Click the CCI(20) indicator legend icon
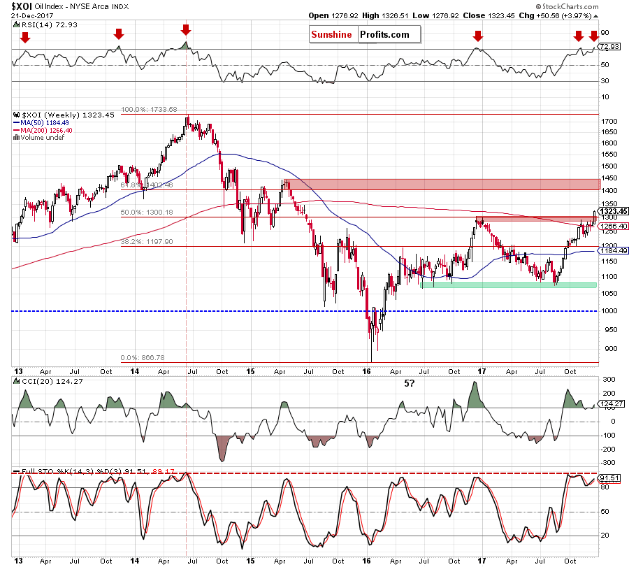This screenshot has width=629, height=567. coord(17,381)
